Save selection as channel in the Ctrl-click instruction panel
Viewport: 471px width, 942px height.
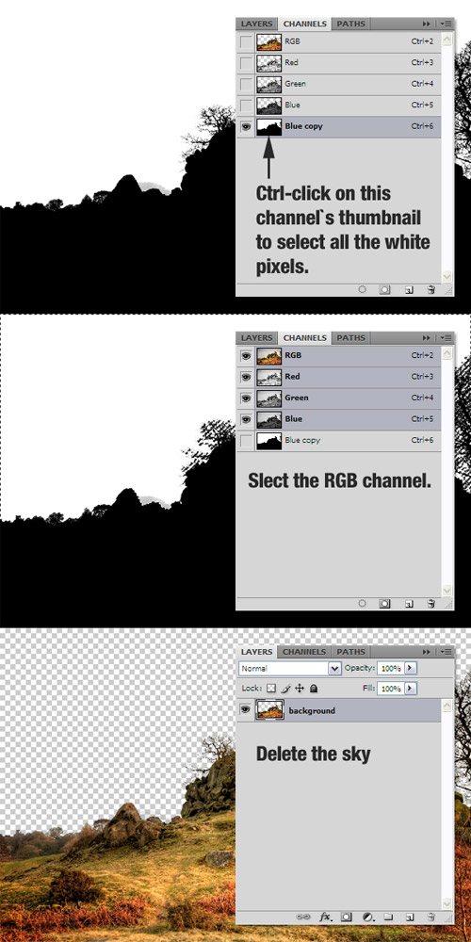[x=384, y=289]
